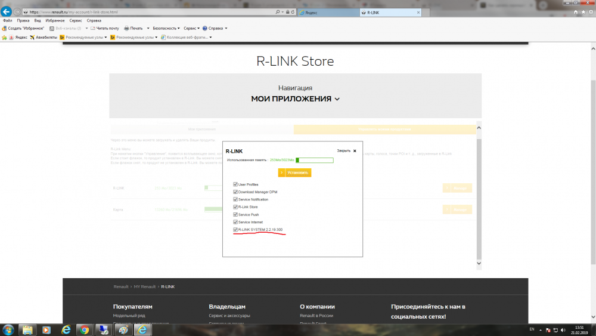Click the EN language indicator in tray
The height and width of the screenshot is (336, 596).
point(532,329)
